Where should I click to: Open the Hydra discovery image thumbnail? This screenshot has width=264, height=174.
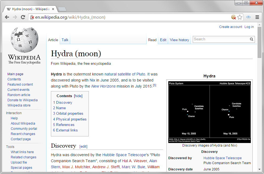210,112
